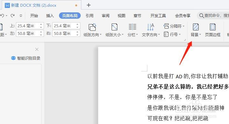Screen dimensions: 229x124
Task: Click the line 是你跟我说的,我打辅助你能超神
Action: (x=186, y=108)
